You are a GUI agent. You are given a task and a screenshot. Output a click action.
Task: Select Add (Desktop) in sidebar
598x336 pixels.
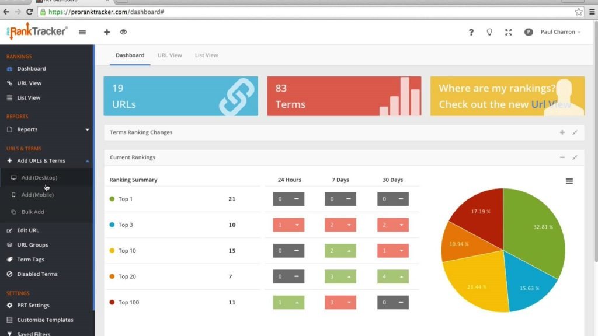[39, 178]
